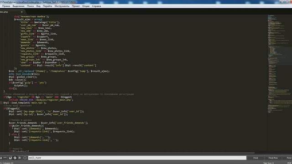Click the Find Prev button
This screenshot has width=292, height=164.
tap(273, 158)
